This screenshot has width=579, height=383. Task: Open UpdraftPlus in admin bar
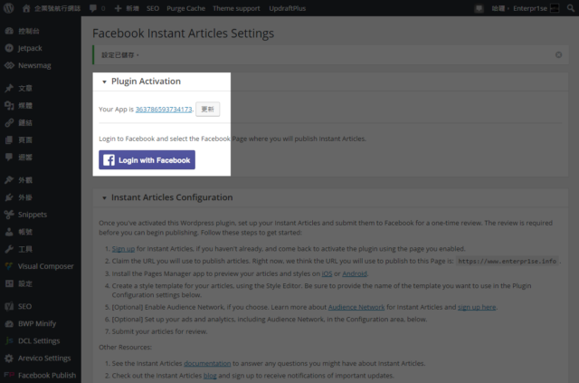[288, 8]
